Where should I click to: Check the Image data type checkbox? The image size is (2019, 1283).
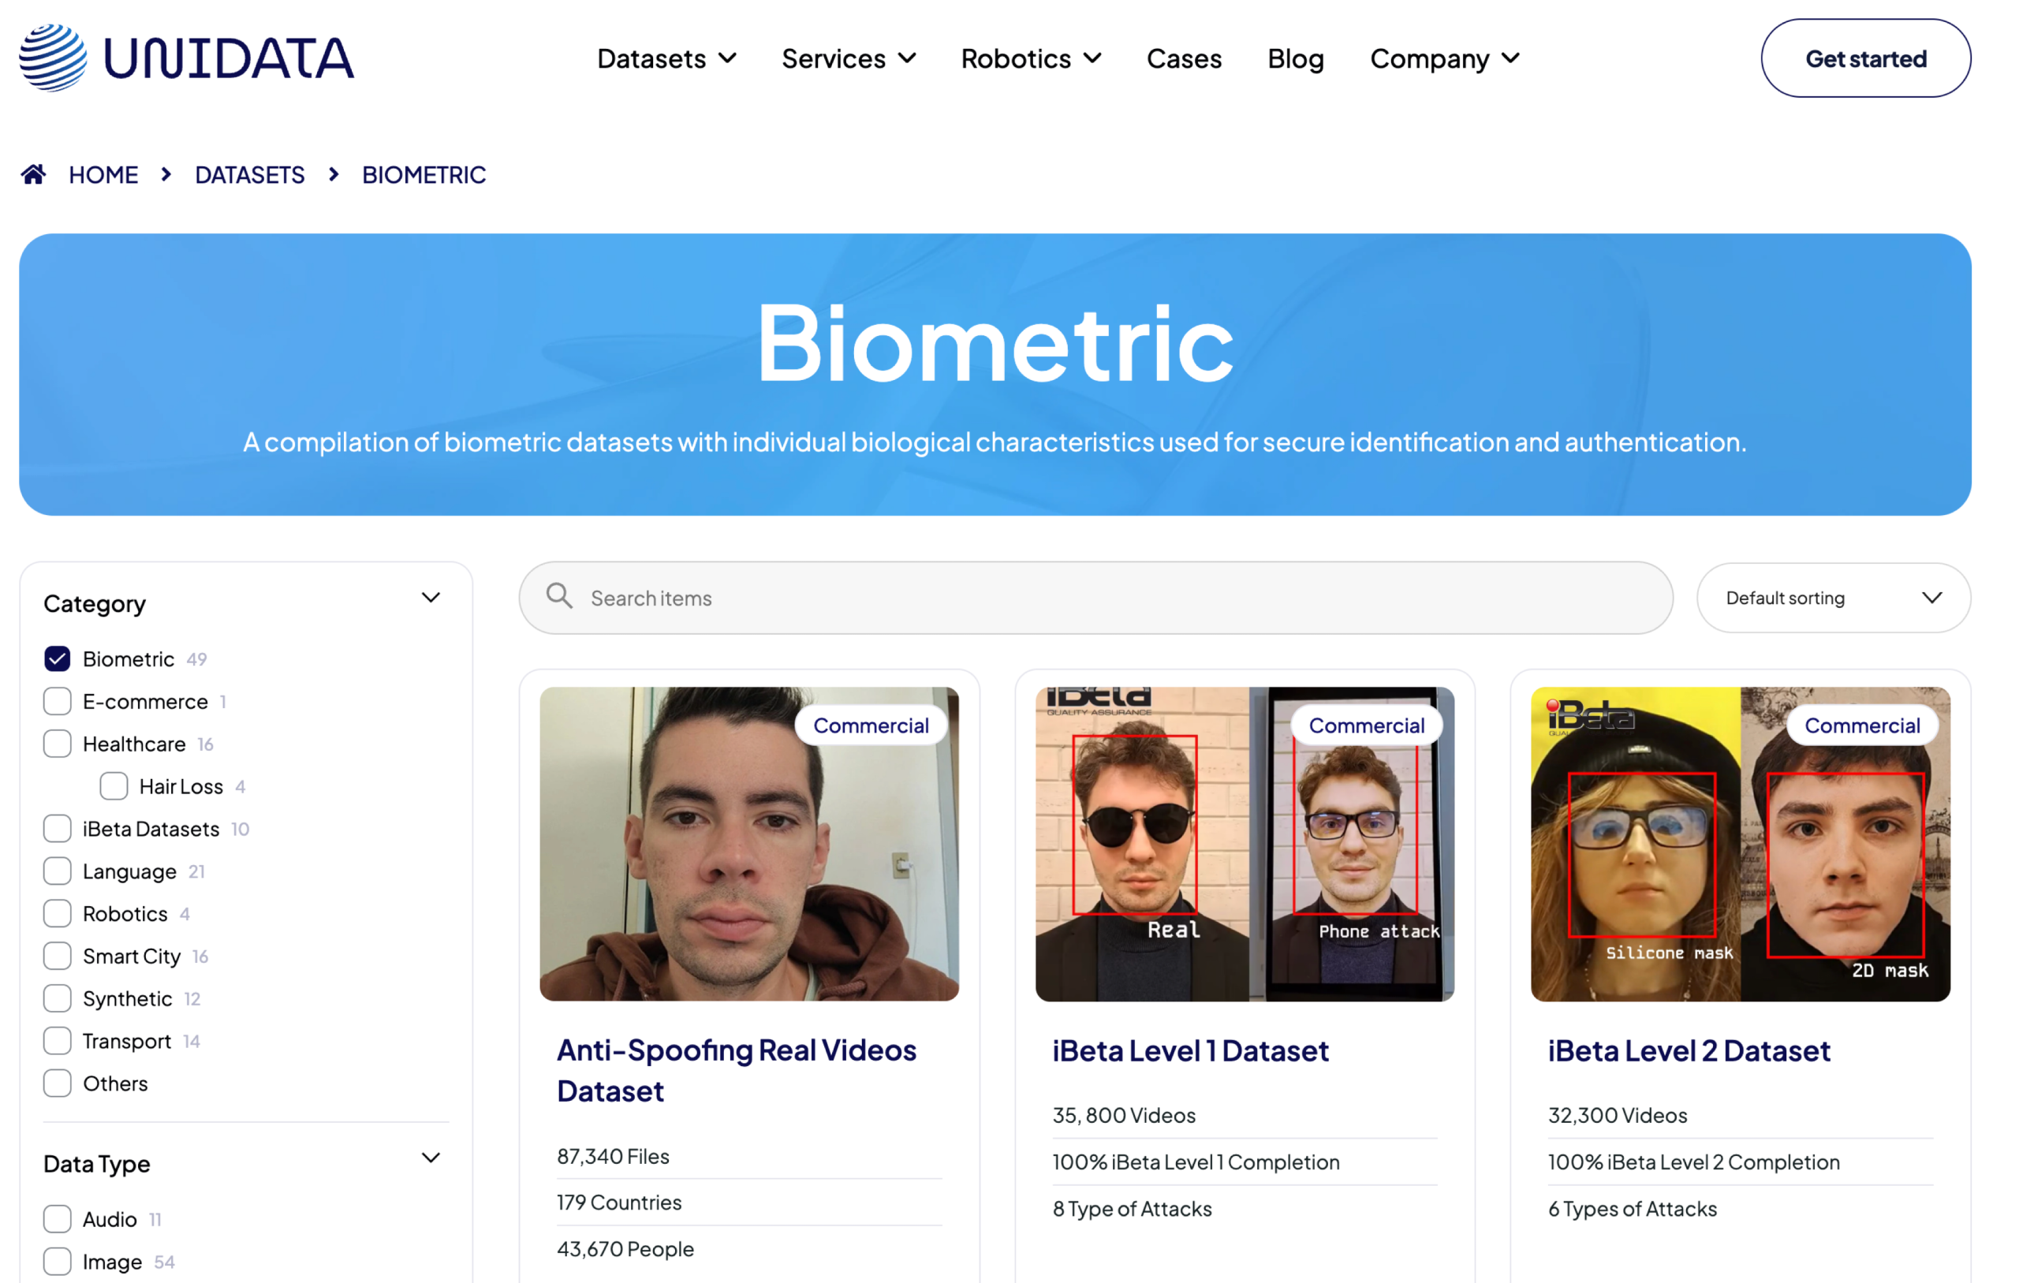[57, 1262]
